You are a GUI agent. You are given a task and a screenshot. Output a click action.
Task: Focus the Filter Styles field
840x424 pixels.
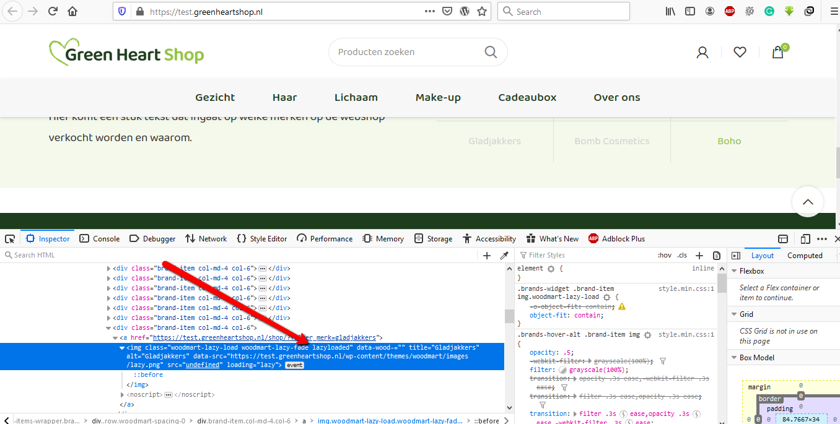coord(585,256)
